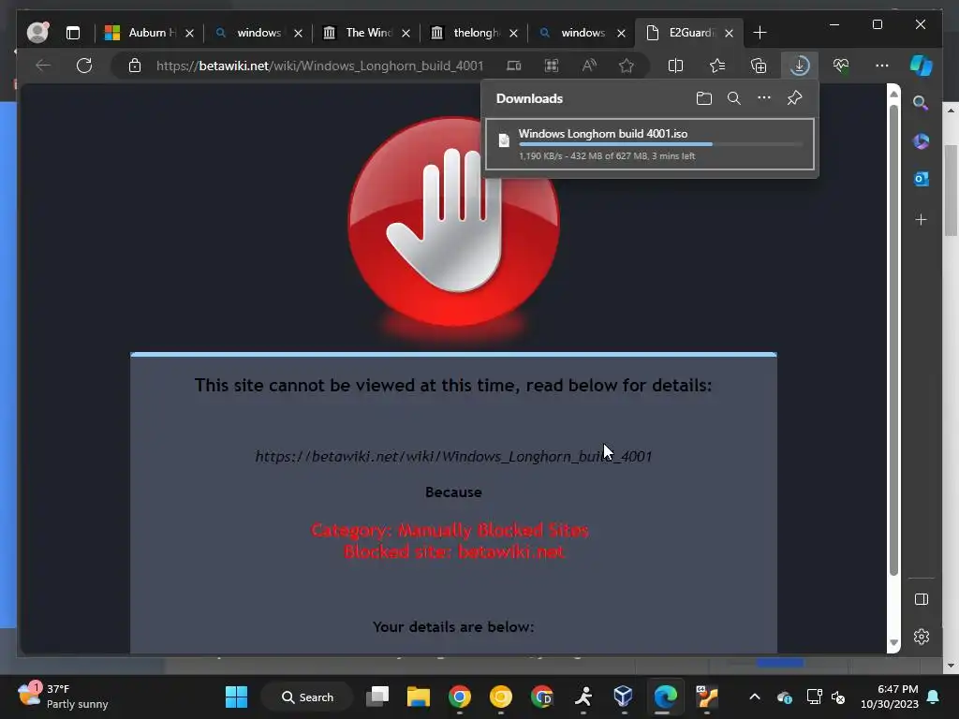Show hidden system tray icons
This screenshot has width=959, height=719.
click(755, 697)
